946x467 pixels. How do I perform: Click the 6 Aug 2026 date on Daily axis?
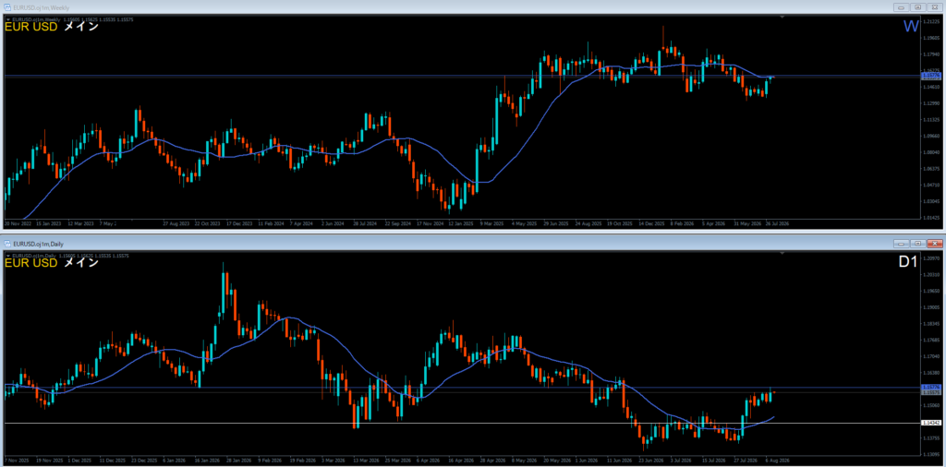point(776,461)
